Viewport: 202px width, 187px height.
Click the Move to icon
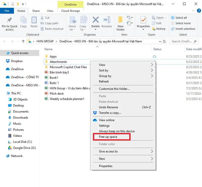click(72, 20)
